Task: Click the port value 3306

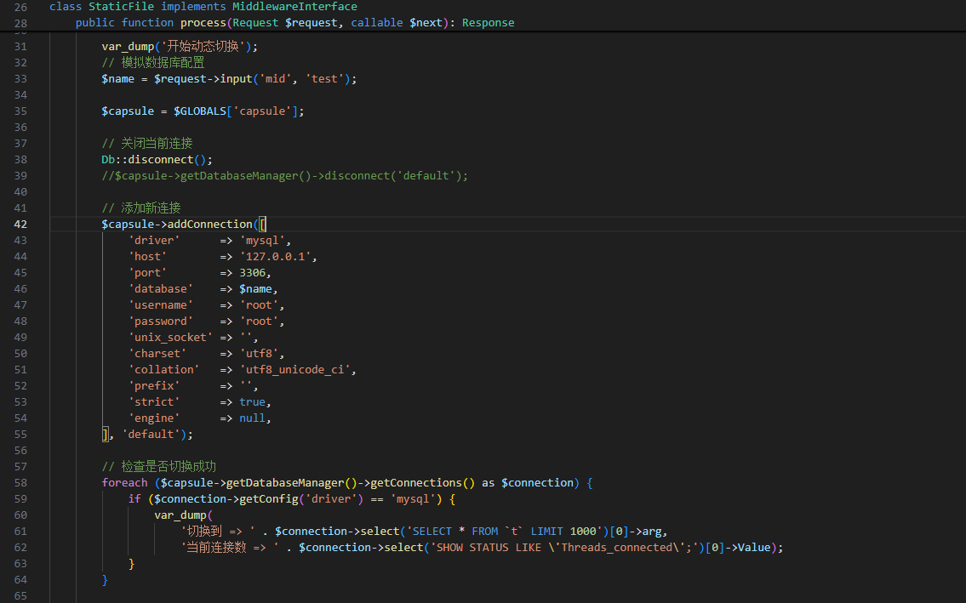Action: point(253,273)
